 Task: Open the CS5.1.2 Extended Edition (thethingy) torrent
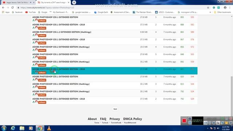click(62, 32)
